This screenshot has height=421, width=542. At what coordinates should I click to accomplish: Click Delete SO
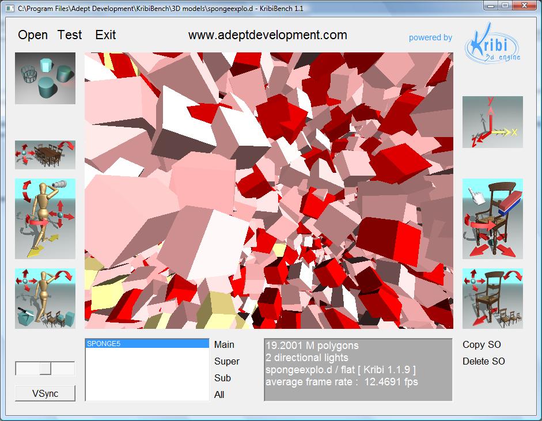[484, 361]
